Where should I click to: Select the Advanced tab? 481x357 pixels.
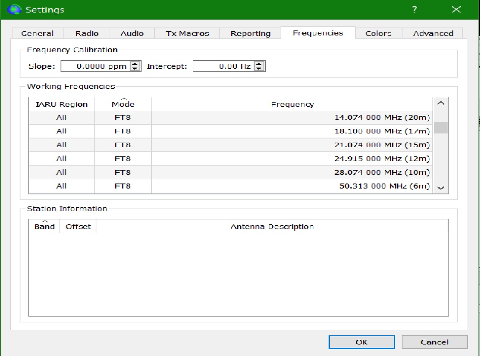pos(433,33)
